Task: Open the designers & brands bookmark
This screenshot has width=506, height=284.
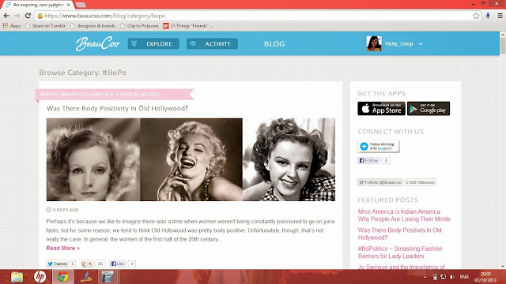Action: (x=93, y=26)
